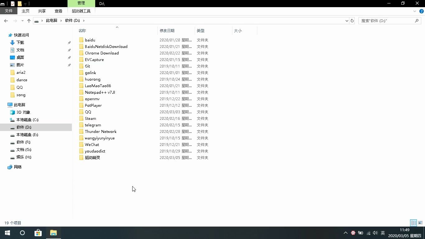Click the search magnifier icon
Screen dimensions: 425x239
coord(417,21)
